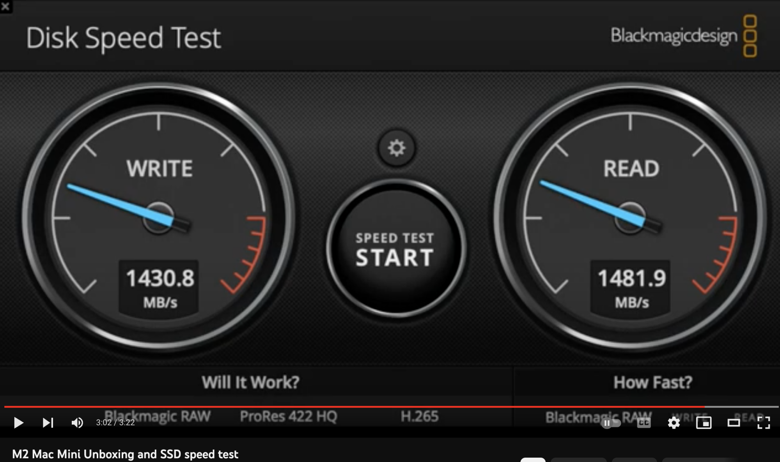Screen dimensions: 780x462
Task: Mute the video volume
Action: point(77,423)
